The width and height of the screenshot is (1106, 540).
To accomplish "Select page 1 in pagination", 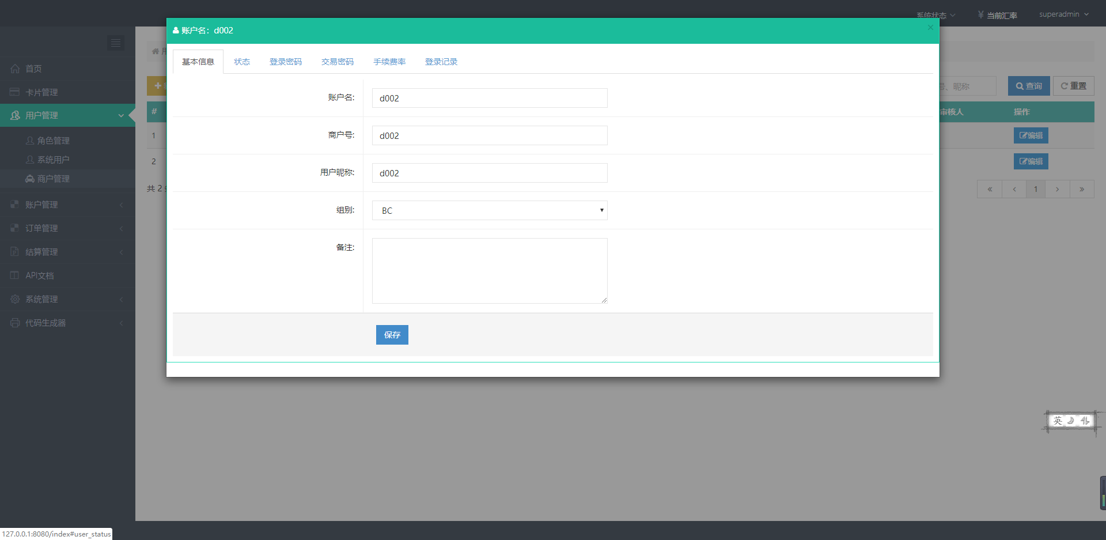I will 1036,189.
